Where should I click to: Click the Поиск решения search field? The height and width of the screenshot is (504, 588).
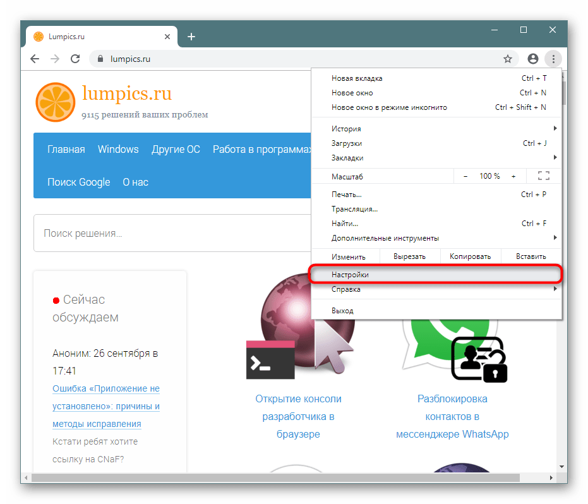click(x=171, y=234)
